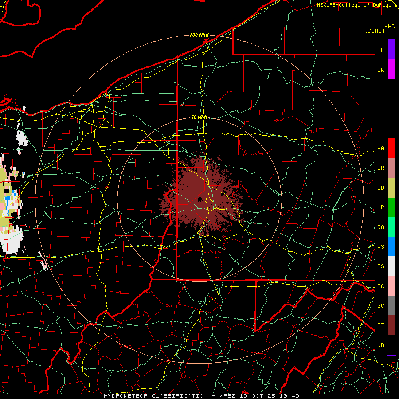Click the IC legend label

[380, 286]
